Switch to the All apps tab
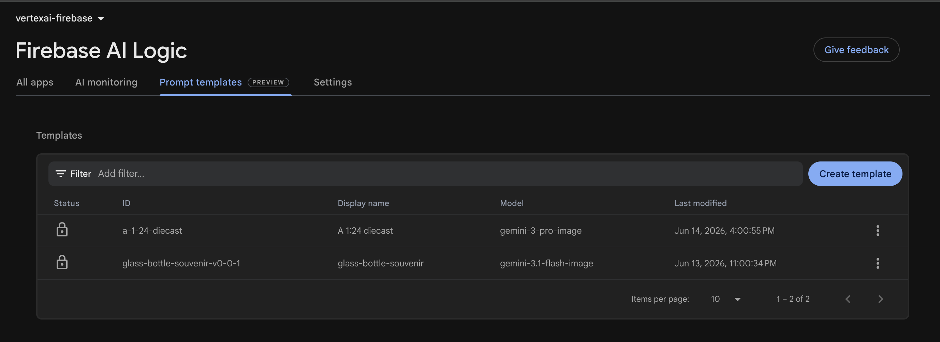Viewport: 940px width, 342px height. tap(35, 82)
